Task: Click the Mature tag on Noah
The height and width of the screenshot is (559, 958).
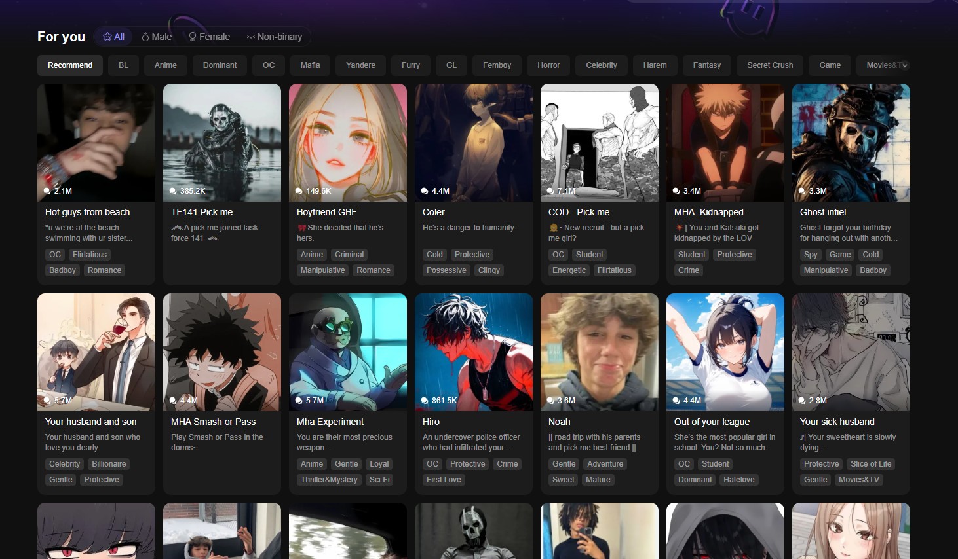Action: pyautogui.click(x=598, y=480)
